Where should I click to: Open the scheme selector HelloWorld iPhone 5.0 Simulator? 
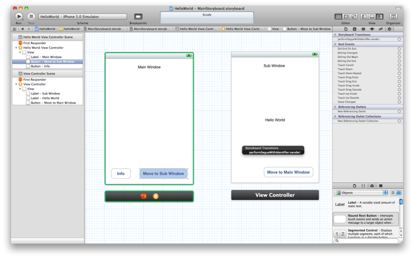tap(83, 17)
